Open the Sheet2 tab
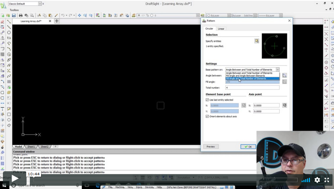 [x=44, y=146]
